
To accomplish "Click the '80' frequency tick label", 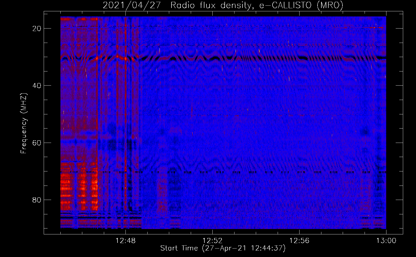I will [37, 200].
